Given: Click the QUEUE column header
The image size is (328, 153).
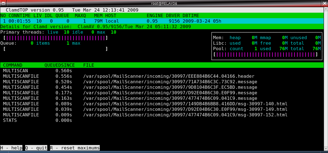Looking at the screenshot, I should [x=62, y=16].
